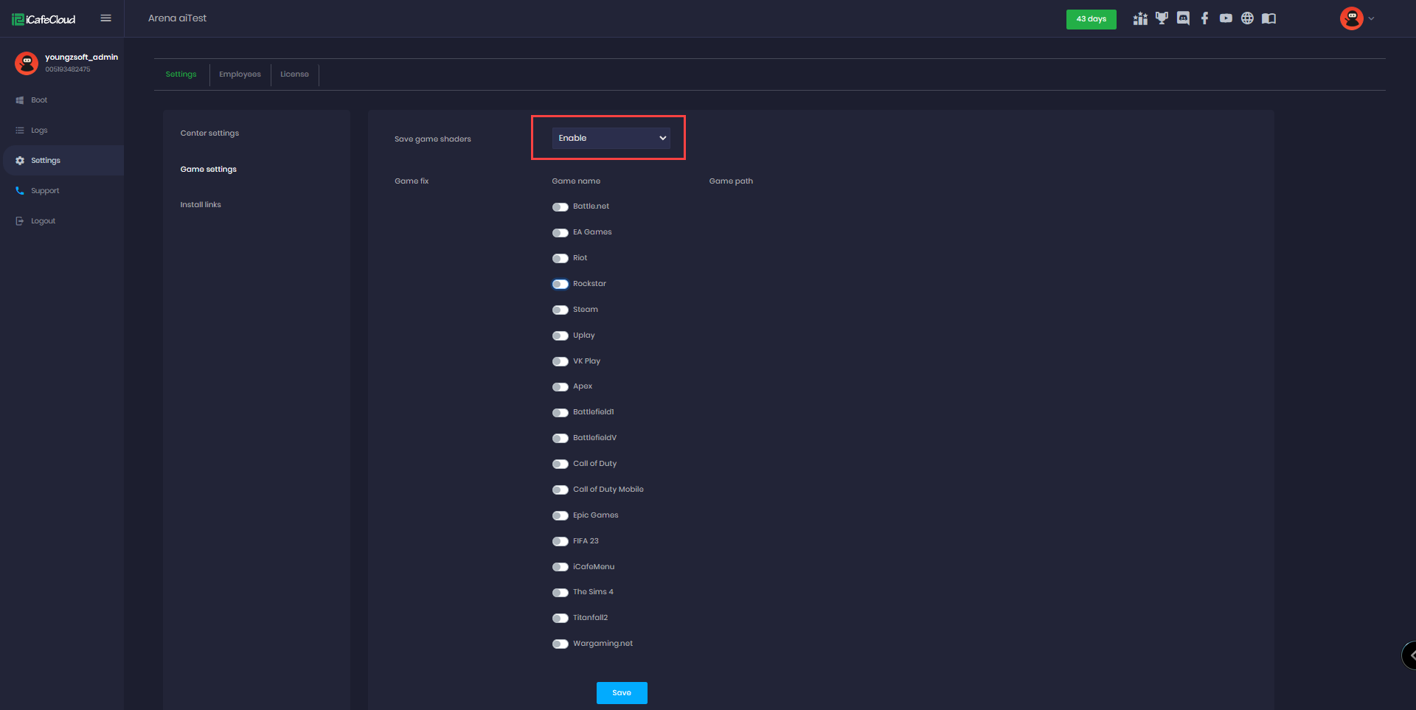
Task: Toggle Call of Duty Mobile game fix
Action: click(560, 490)
